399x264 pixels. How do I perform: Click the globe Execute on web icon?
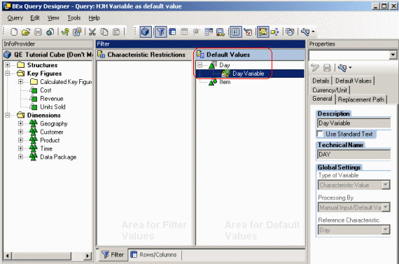[x=50, y=32]
